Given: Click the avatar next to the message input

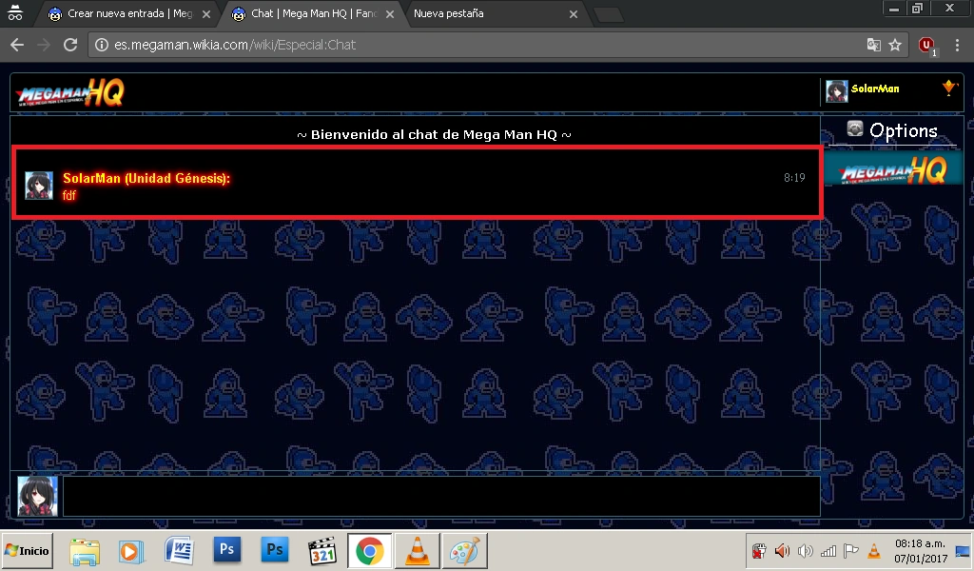Looking at the screenshot, I should point(37,497).
